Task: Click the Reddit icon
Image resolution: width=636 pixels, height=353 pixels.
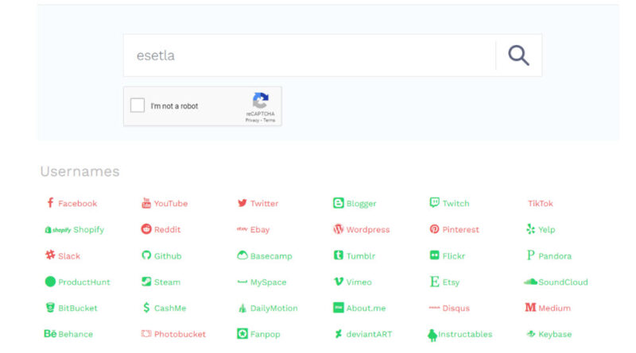Action: click(x=146, y=229)
